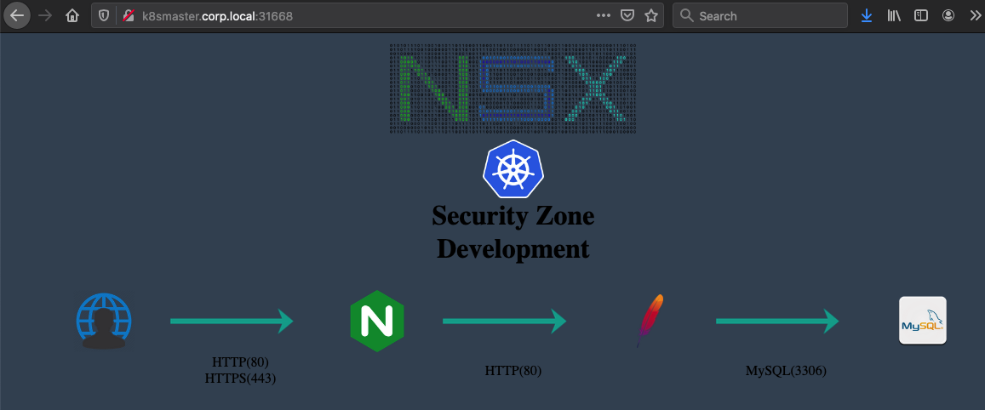The width and height of the screenshot is (985, 410).
Task: Click the MySQL(3306) port label
Action: (x=785, y=370)
